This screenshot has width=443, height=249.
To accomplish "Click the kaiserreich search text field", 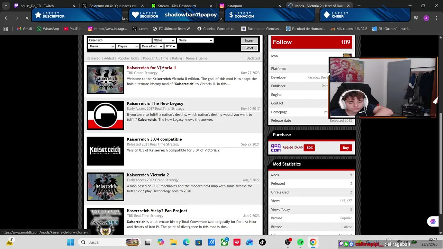I will pyautogui.click(x=120, y=40).
